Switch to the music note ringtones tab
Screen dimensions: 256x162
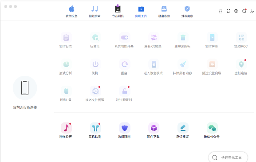click(x=95, y=11)
